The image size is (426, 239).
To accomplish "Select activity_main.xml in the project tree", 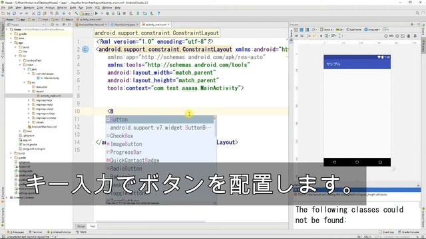I will tap(49, 96).
